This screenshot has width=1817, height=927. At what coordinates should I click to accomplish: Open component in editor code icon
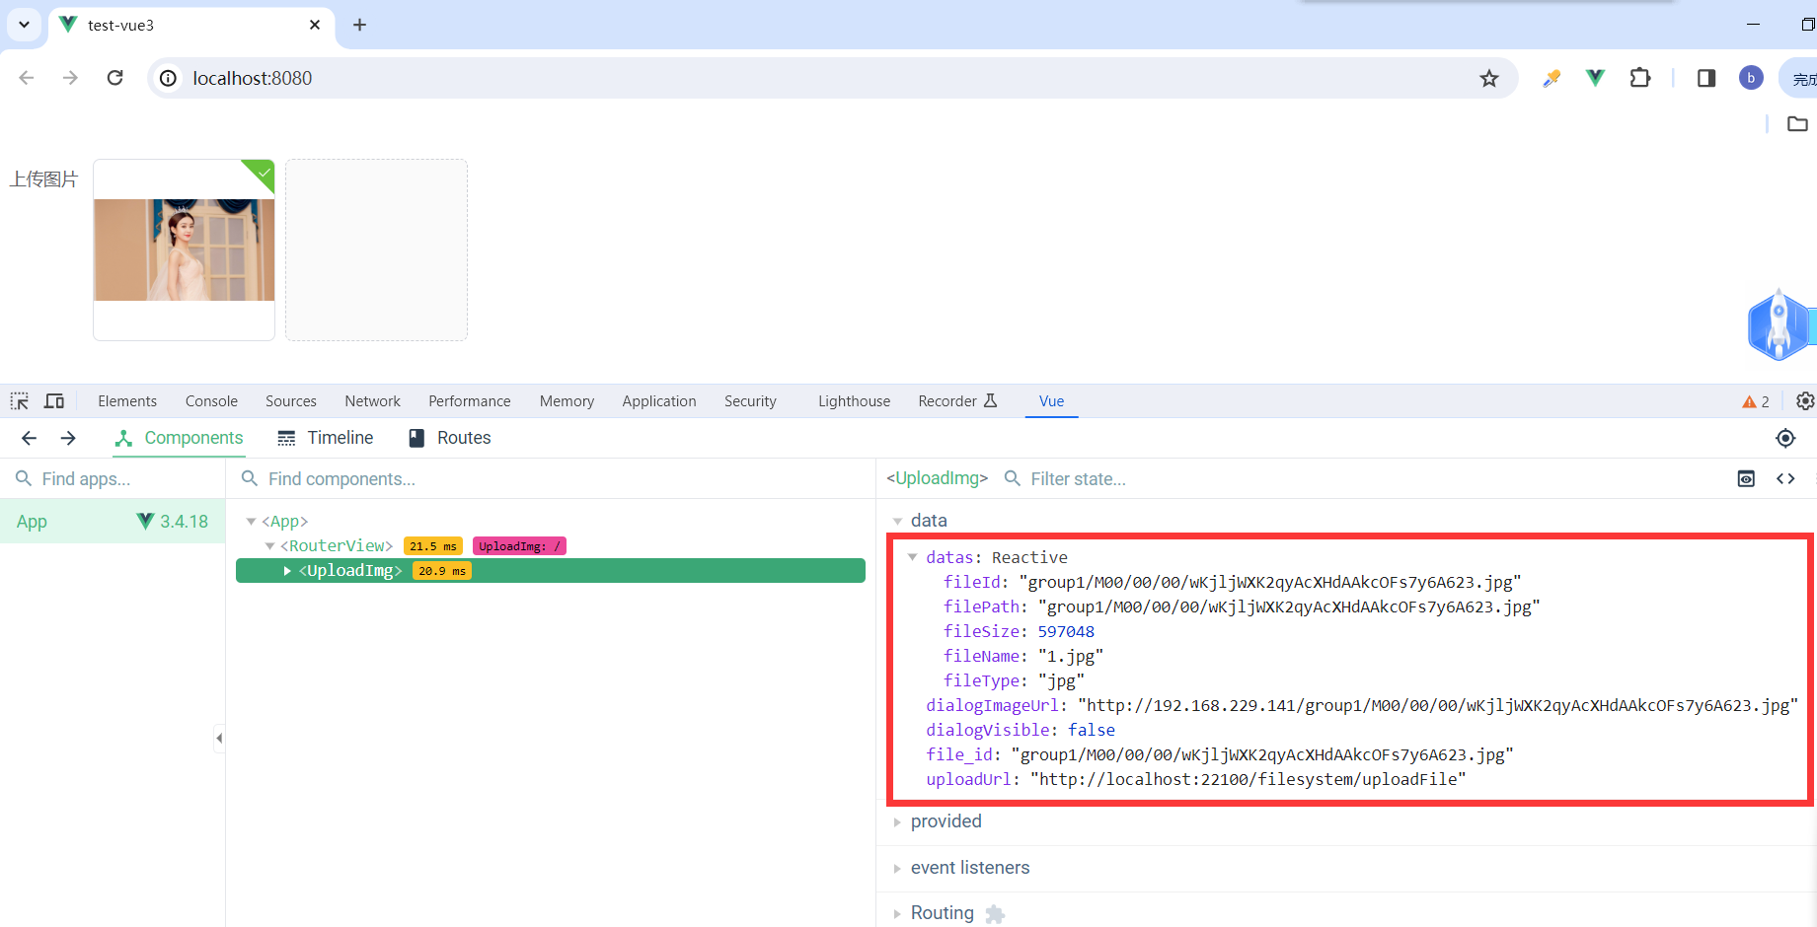point(1785,478)
